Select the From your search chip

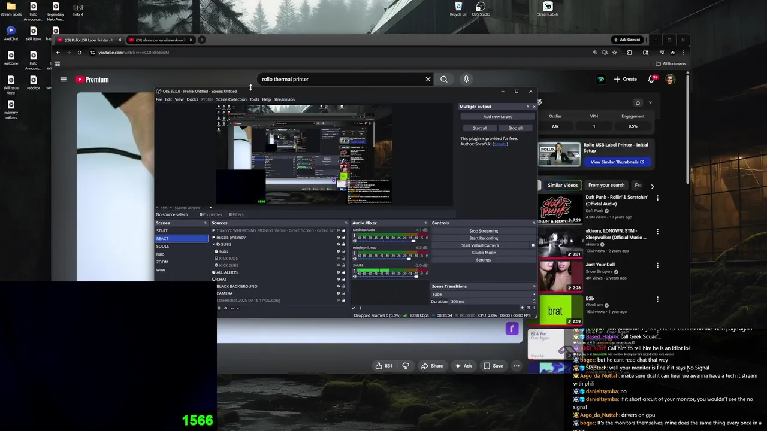(x=606, y=185)
